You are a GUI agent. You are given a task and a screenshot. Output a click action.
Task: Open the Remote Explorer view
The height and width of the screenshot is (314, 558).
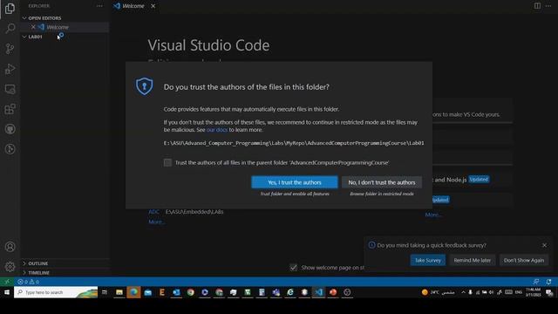tap(10, 89)
